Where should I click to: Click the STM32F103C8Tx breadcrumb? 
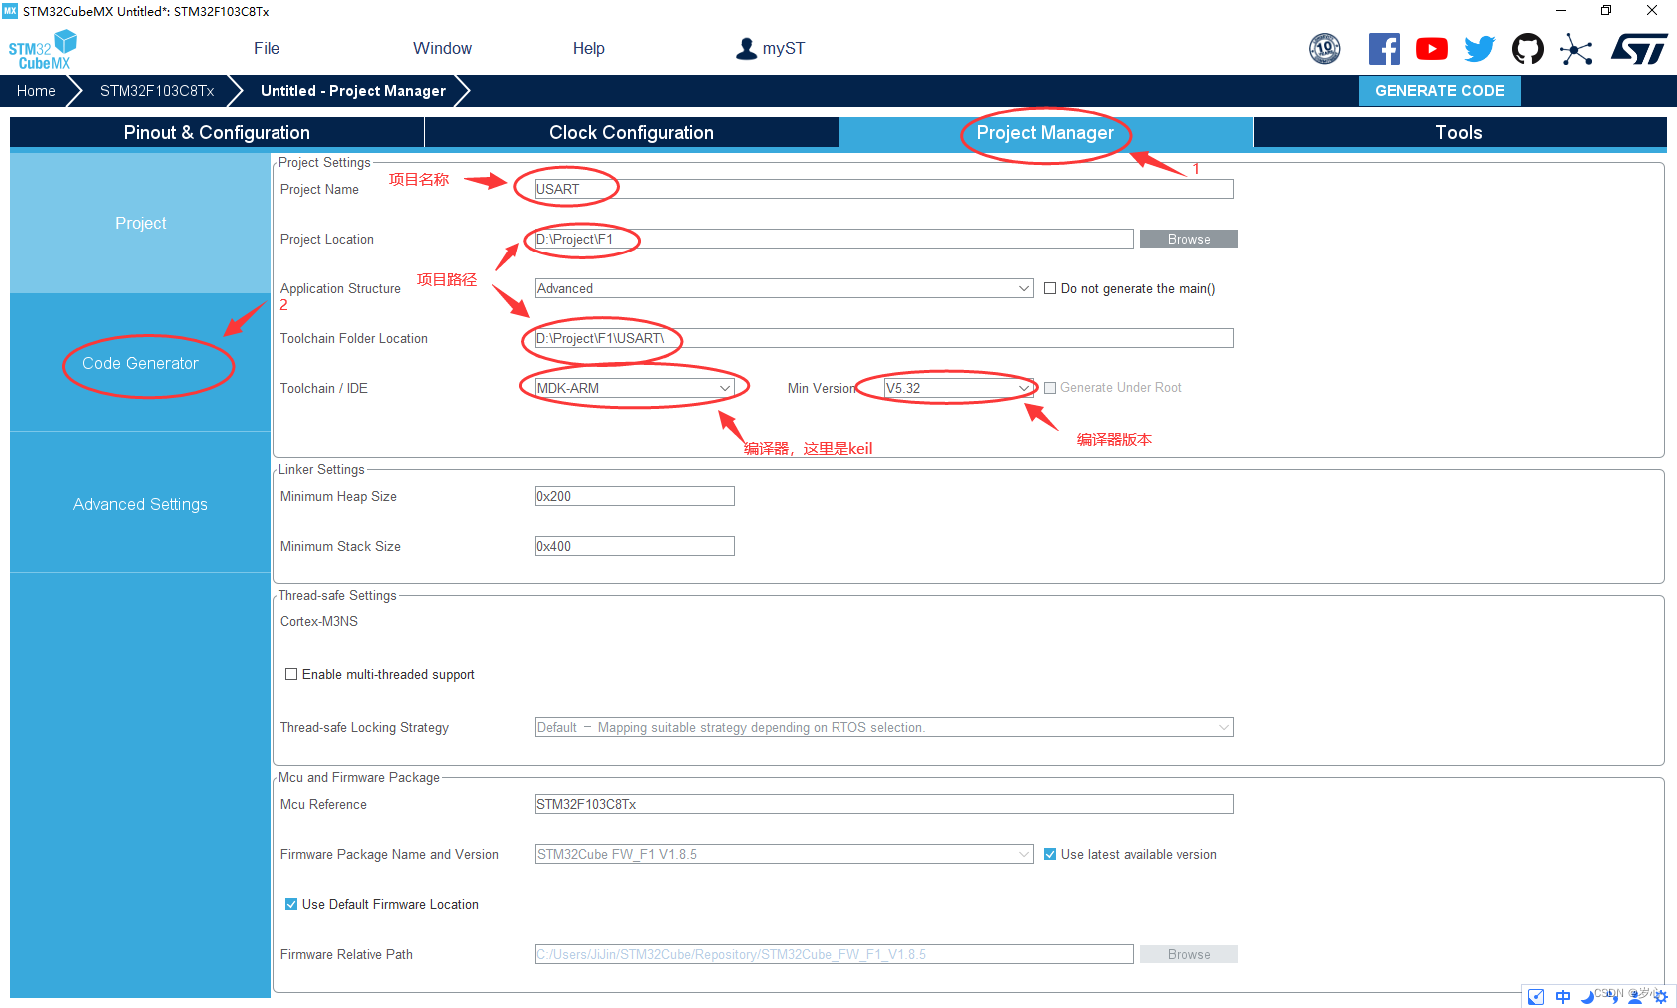pyautogui.click(x=157, y=90)
